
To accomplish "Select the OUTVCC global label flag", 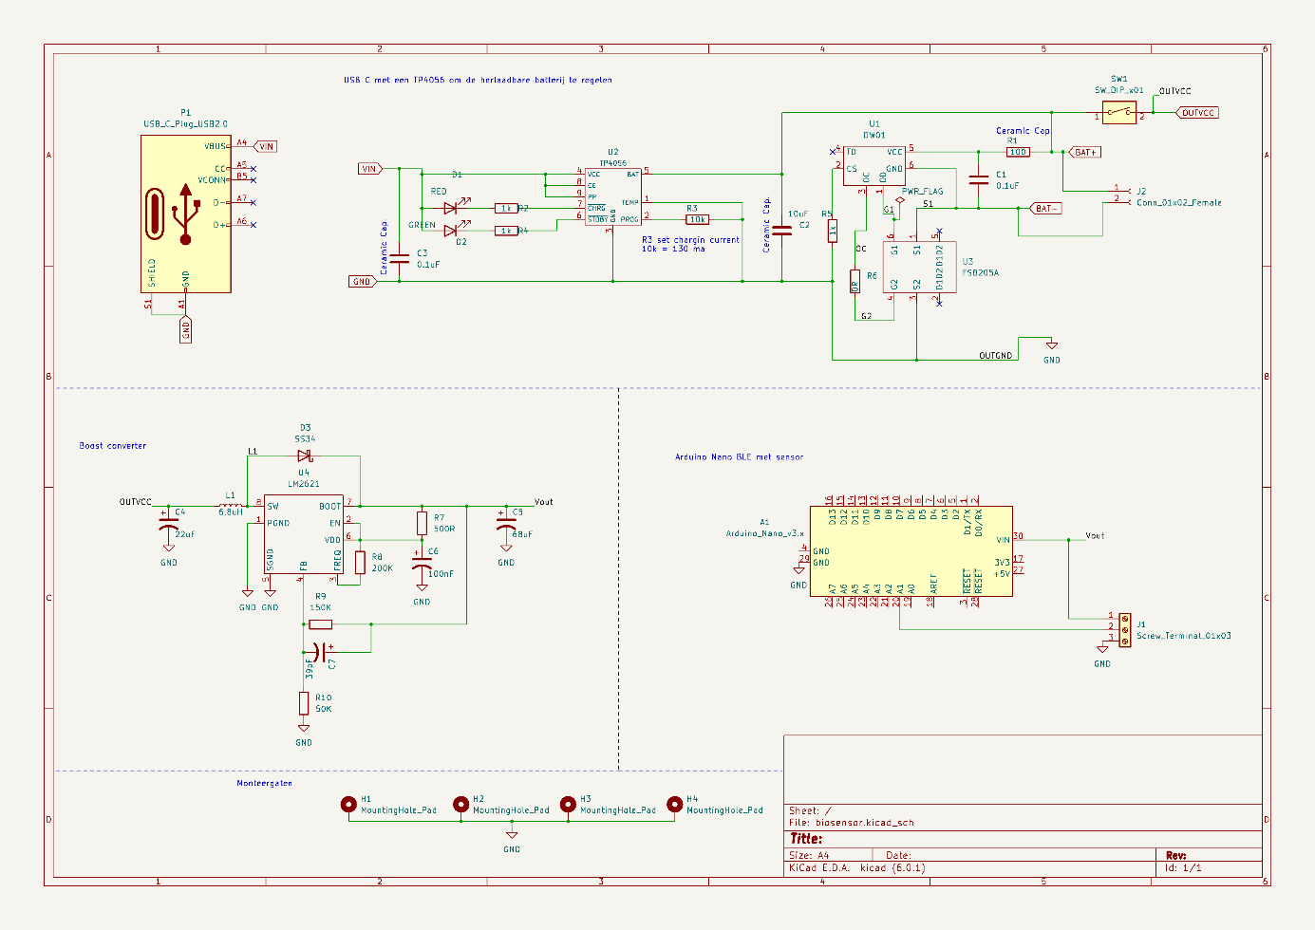I will coord(1198,113).
